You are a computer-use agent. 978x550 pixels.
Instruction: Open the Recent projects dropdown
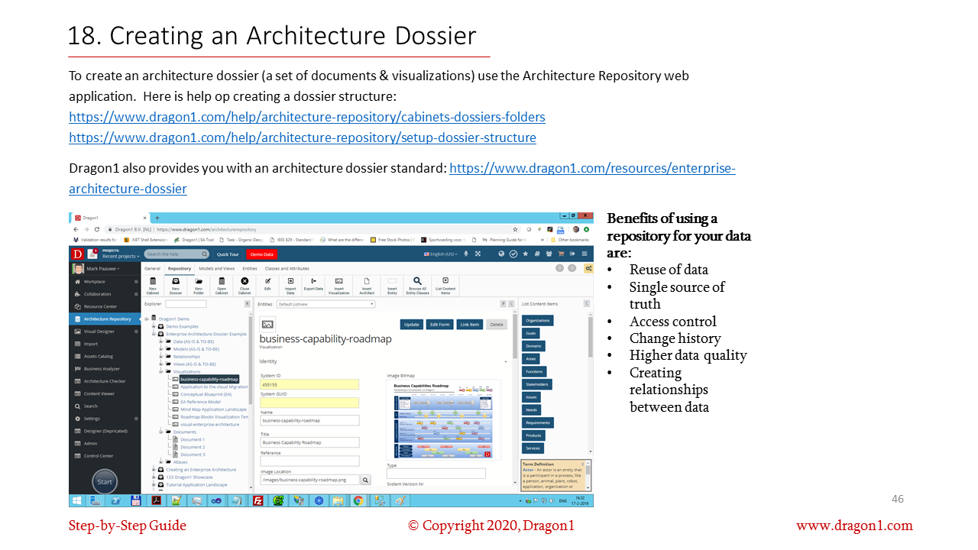pos(121,257)
